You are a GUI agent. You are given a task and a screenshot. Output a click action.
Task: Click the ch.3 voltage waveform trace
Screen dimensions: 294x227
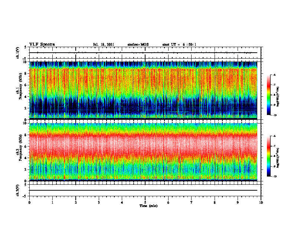coord(143,190)
